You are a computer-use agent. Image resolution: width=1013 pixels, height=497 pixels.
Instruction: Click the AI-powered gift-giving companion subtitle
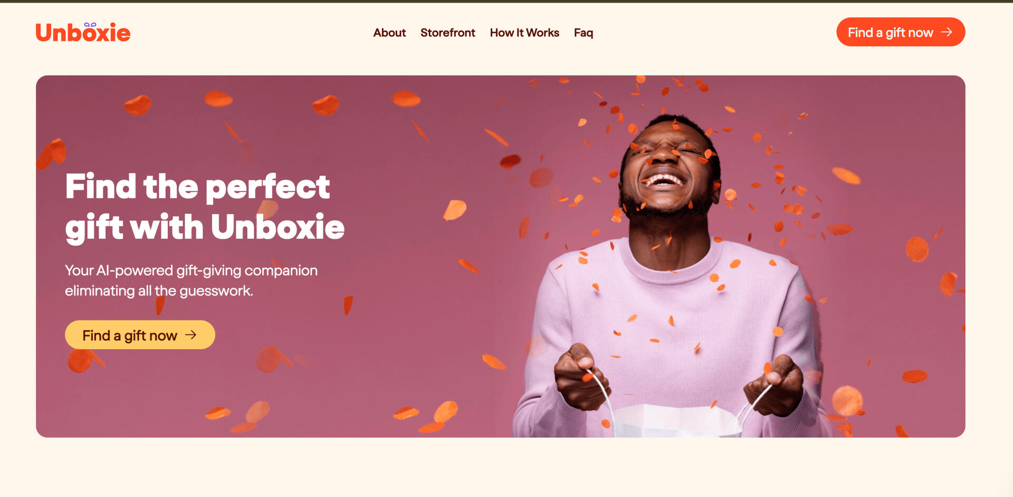point(191,280)
